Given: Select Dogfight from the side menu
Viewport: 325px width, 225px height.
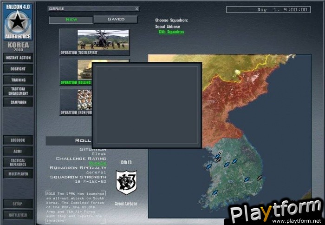Looking at the screenshot, I should point(18,69).
